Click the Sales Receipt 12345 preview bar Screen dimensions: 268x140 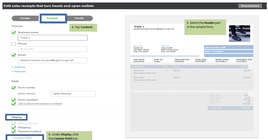[x=229, y=47]
